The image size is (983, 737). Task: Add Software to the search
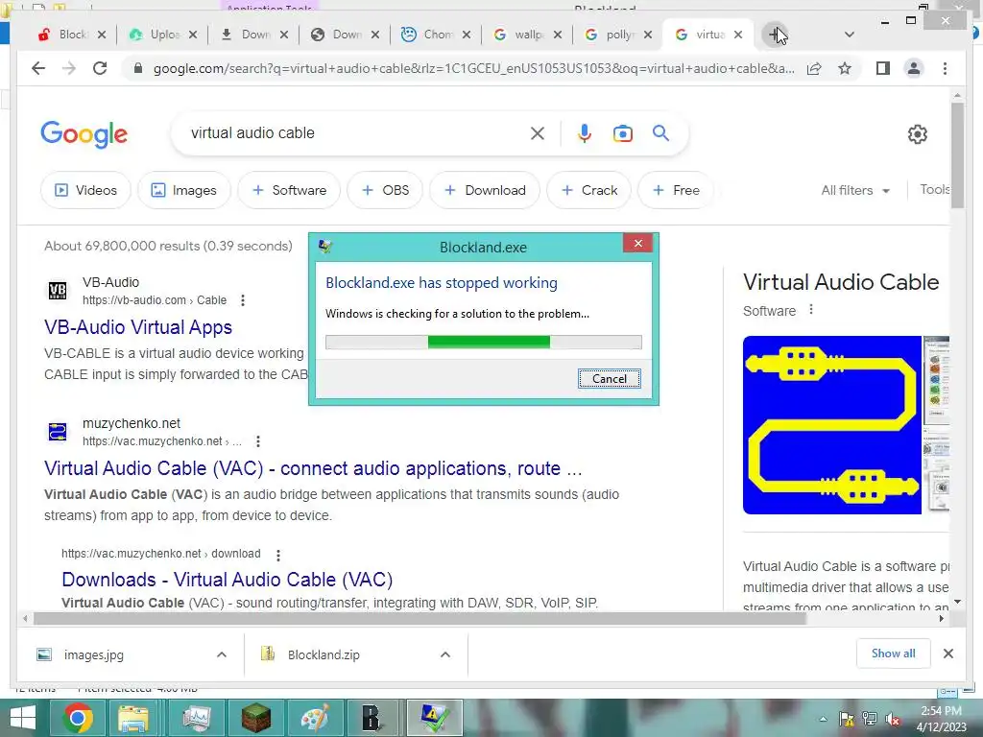(x=289, y=190)
